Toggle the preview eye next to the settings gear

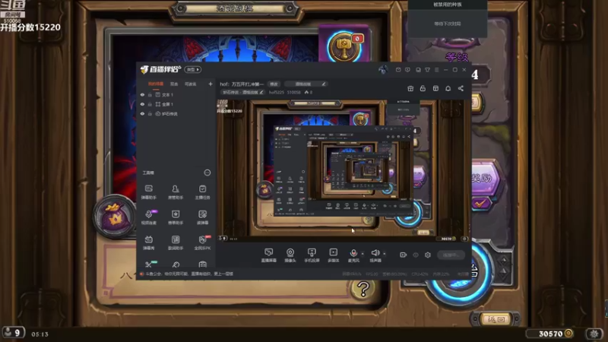tap(416, 255)
